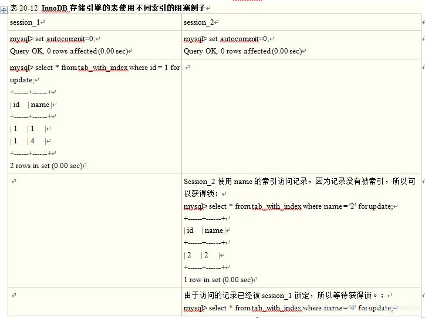This screenshot has width=425, height=318.
Task: Click the query "where name = '4' for update;"
Action: click(288, 308)
